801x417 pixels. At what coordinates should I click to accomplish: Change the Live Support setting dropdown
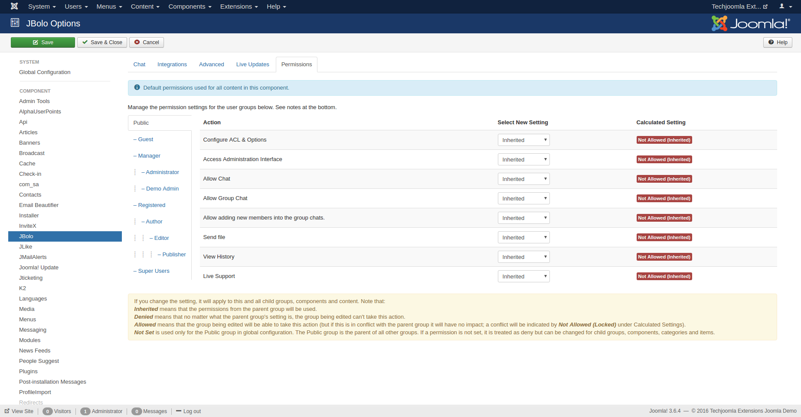(523, 276)
